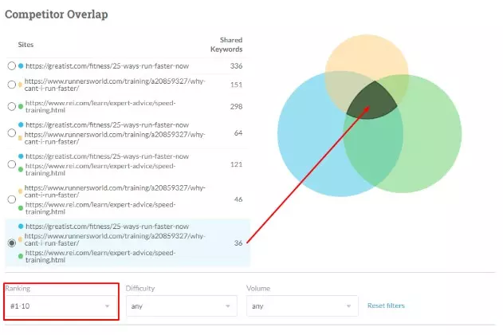The width and height of the screenshot is (503, 335).
Task: Click the blue dot icon beside the first greatist URL
Action: pyautogui.click(x=20, y=65)
